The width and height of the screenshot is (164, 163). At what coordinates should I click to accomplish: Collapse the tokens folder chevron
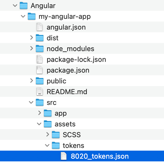point(47,145)
